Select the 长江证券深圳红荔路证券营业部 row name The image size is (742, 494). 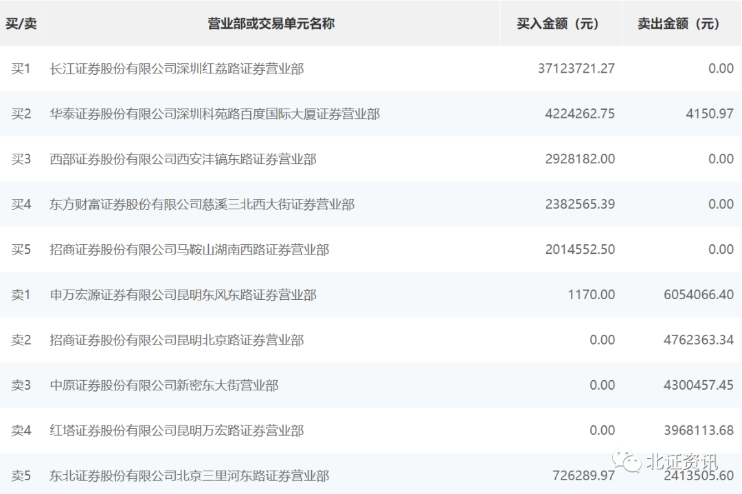point(177,69)
